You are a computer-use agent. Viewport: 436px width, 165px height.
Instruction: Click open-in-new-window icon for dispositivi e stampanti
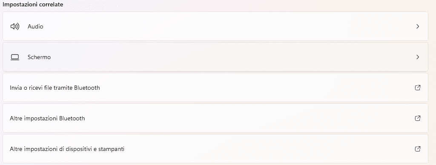[x=417, y=149]
